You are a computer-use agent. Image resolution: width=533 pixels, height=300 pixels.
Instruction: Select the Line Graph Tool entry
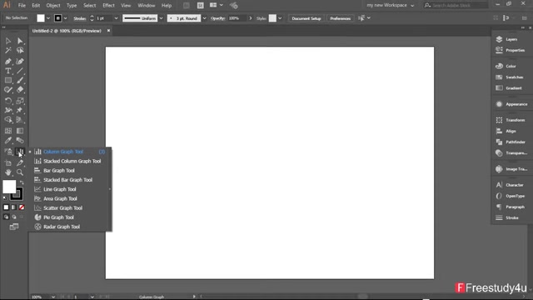pos(59,189)
